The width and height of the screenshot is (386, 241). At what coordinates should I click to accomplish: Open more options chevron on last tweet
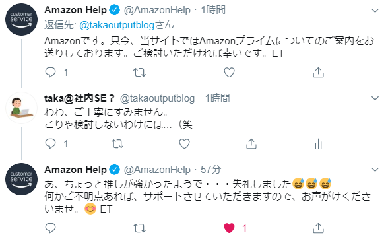(x=375, y=170)
